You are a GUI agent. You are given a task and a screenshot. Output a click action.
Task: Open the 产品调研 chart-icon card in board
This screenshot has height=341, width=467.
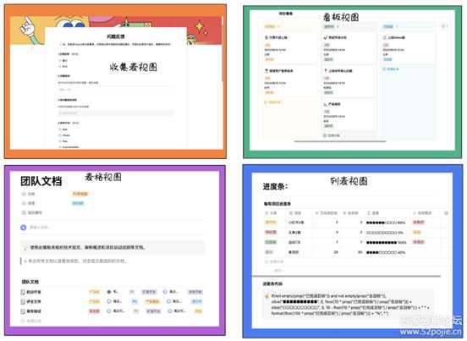tap(349, 115)
